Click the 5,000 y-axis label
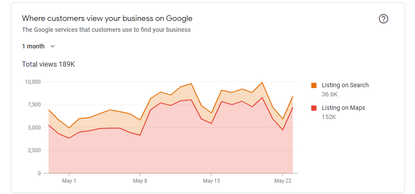 (34, 128)
